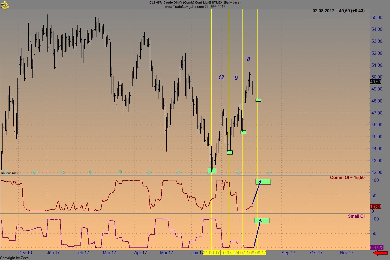Click the Nov.17 date axis label
390x260 pixels.
(x=347, y=253)
